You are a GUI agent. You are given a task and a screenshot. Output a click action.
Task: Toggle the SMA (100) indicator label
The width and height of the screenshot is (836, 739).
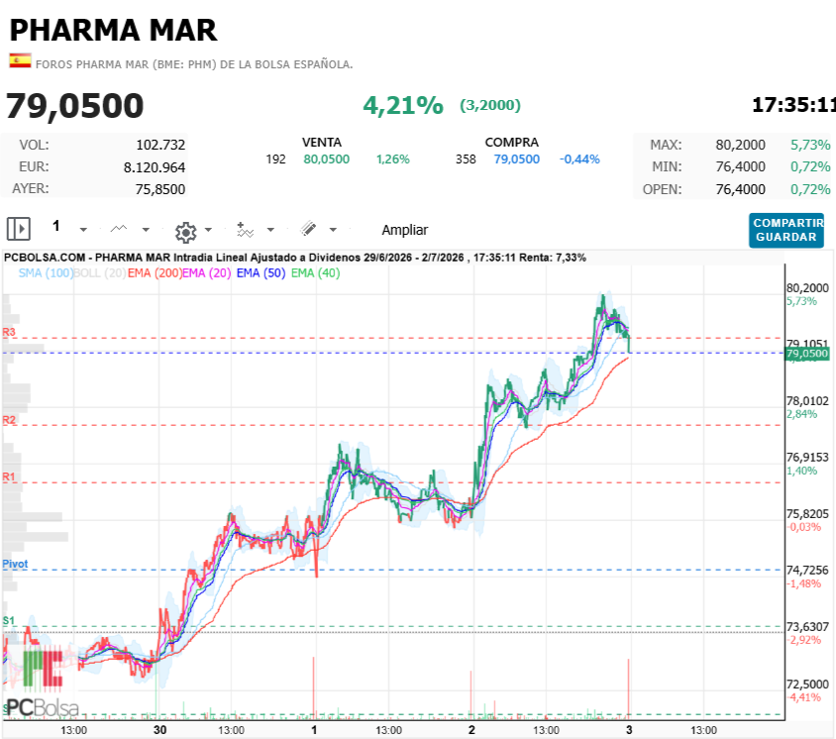[46, 273]
